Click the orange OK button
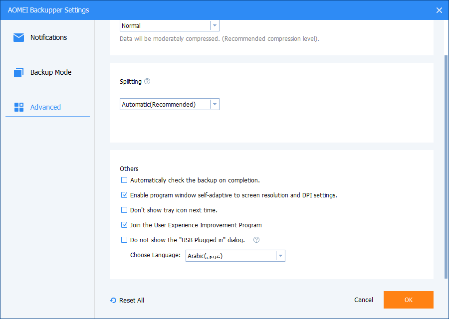The image size is (449, 319). [408, 300]
